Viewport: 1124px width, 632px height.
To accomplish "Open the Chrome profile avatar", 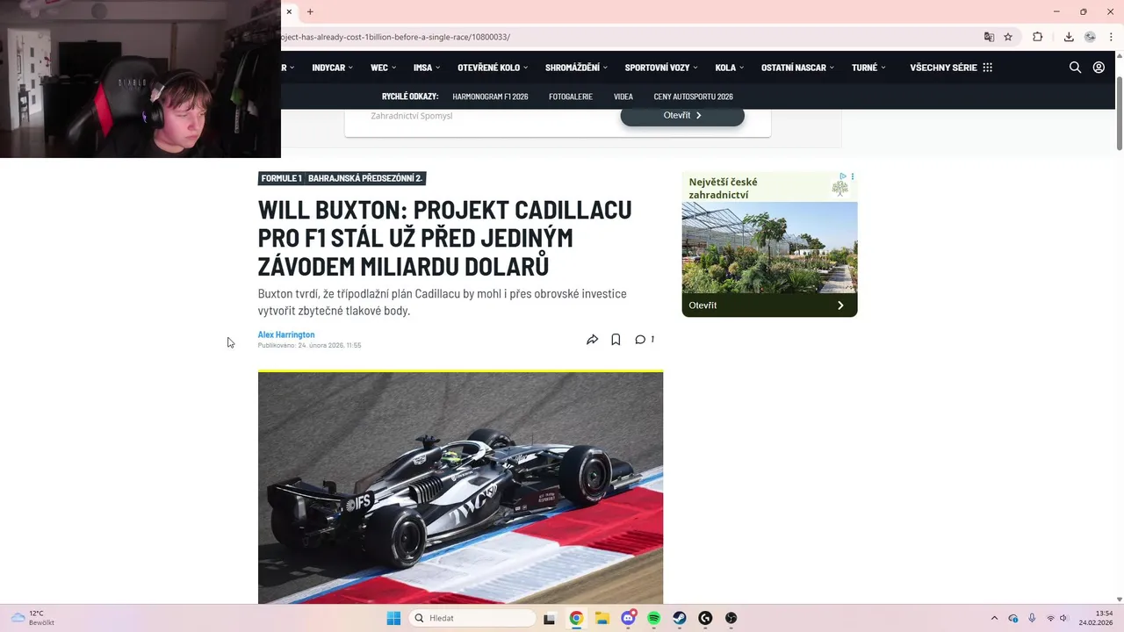I will pos(1090,37).
